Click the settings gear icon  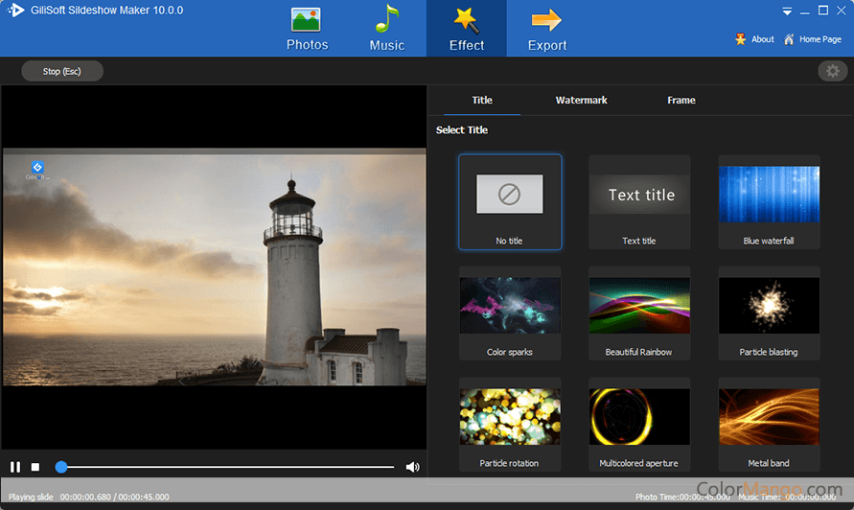[832, 71]
